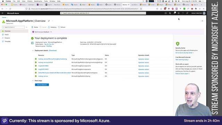The width and height of the screenshot is (222, 125).
Task: Close the active browser tab
Action: [129, 5]
